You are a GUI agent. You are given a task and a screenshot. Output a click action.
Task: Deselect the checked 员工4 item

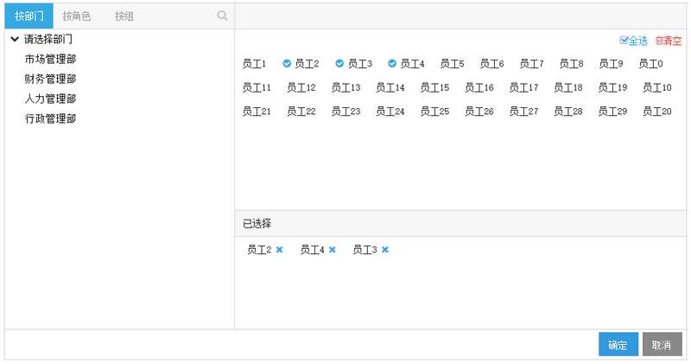point(392,63)
